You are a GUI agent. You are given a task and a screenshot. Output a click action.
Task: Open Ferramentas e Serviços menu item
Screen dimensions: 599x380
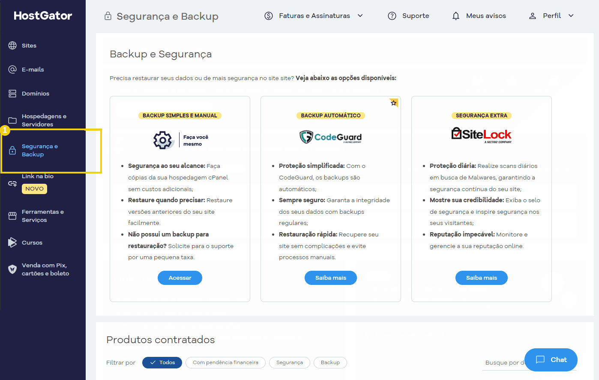point(43,216)
